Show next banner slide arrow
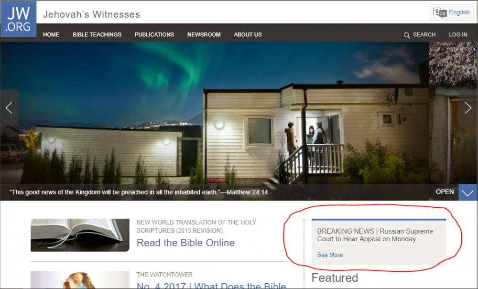The width and height of the screenshot is (478, 289). 468,108
